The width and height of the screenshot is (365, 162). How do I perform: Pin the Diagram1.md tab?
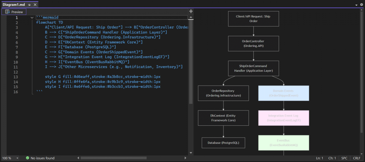point(29,5)
